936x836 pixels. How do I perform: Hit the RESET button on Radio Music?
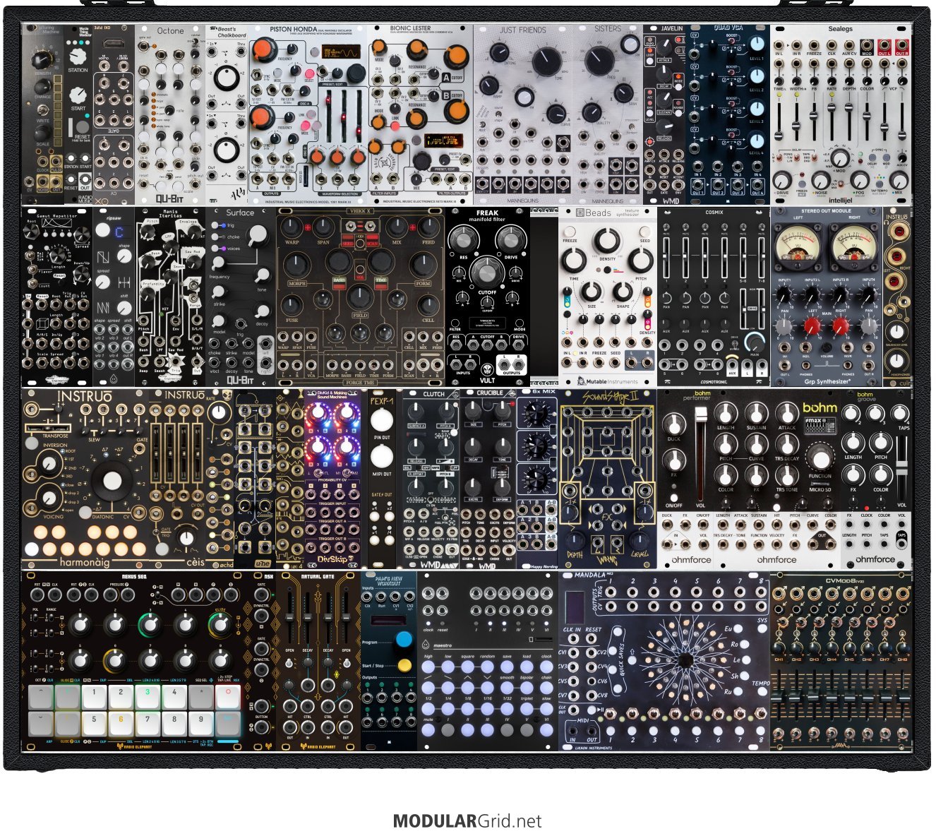[83, 127]
